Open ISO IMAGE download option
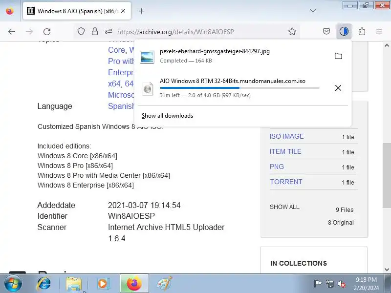This screenshot has height=293, width=391. [287, 136]
